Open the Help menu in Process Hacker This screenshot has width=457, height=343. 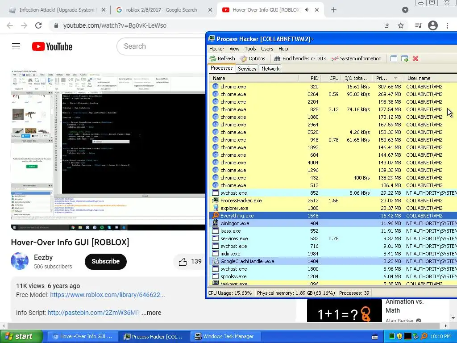pos(283,49)
